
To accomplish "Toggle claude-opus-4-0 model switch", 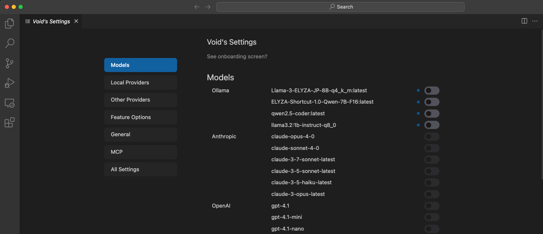I will pyautogui.click(x=432, y=137).
